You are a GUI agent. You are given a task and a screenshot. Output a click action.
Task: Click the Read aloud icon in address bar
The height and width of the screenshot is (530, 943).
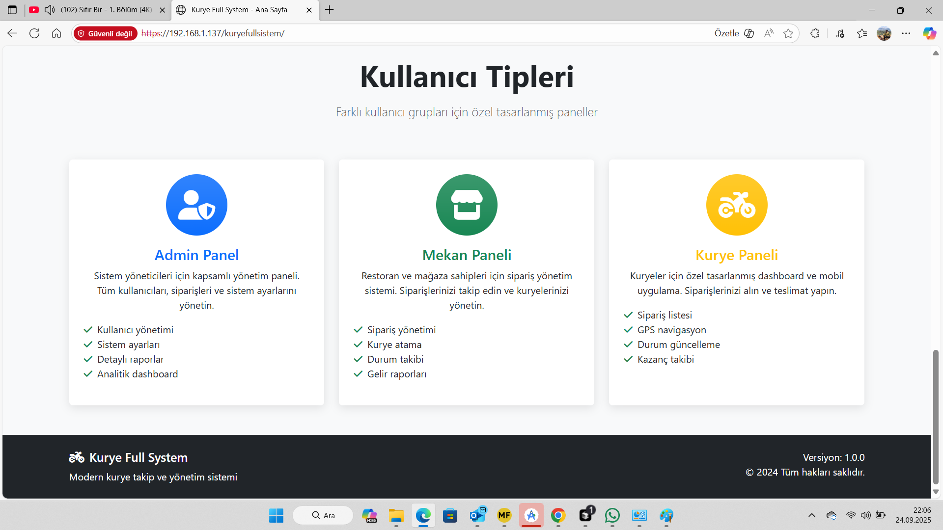click(x=769, y=33)
